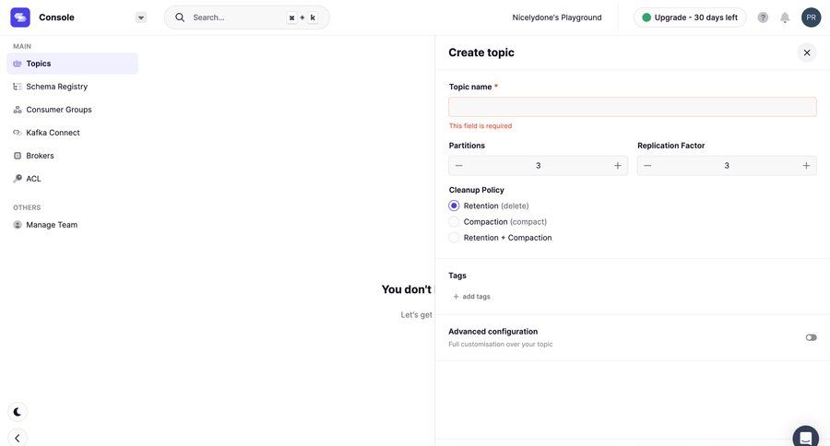Open Schema Registry page

click(72, 87)
